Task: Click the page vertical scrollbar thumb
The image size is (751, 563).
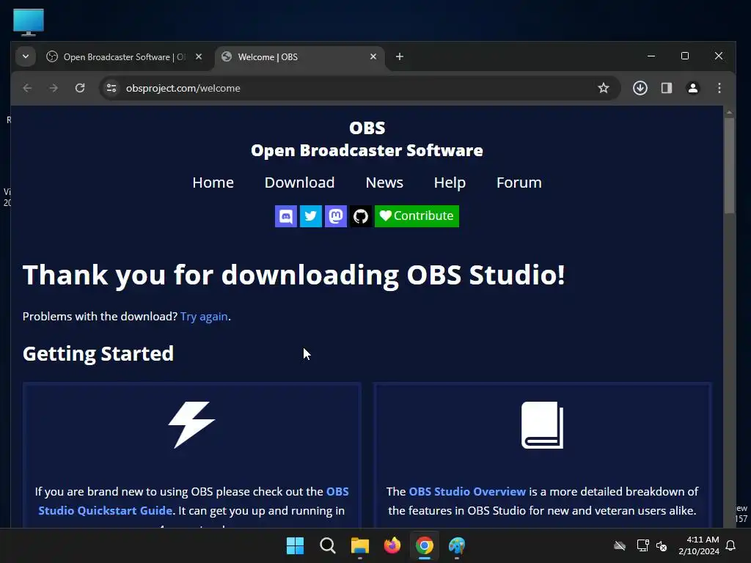Action: 729,165
